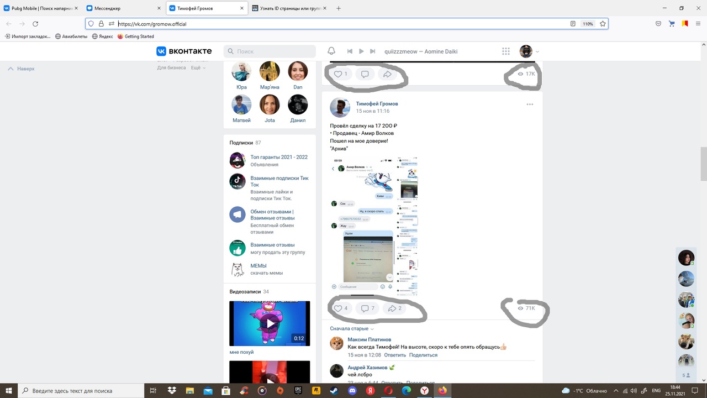Play the music track in header

pos(361,51)
